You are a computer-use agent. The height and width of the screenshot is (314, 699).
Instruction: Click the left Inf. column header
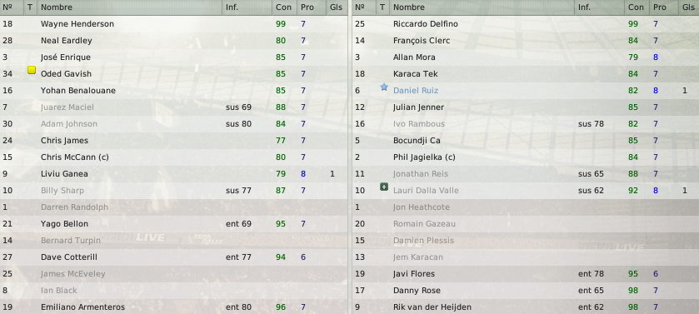coord(247,7)
